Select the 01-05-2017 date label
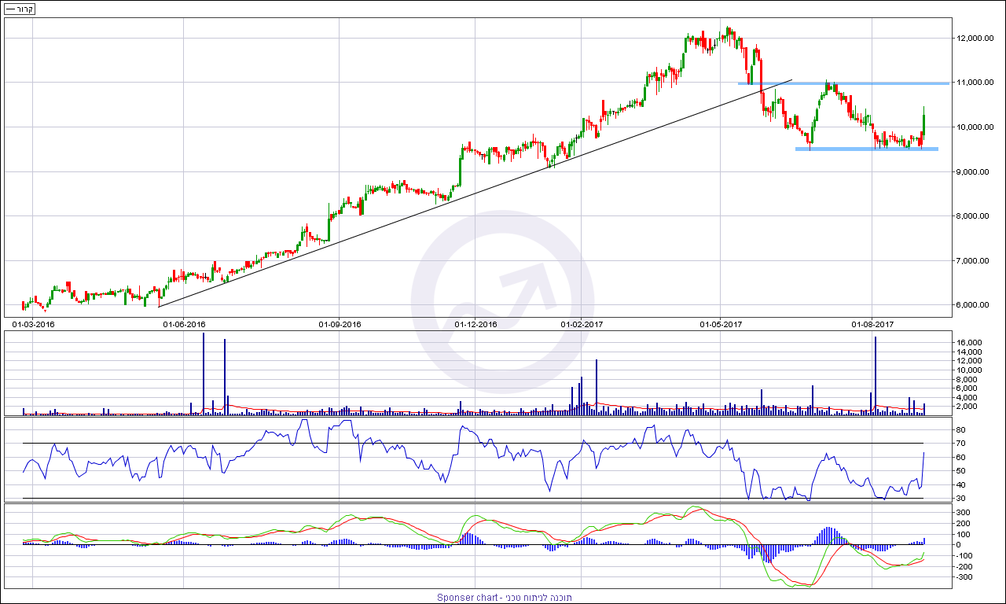The image size is (1006, 604). [x=721, y=324]
